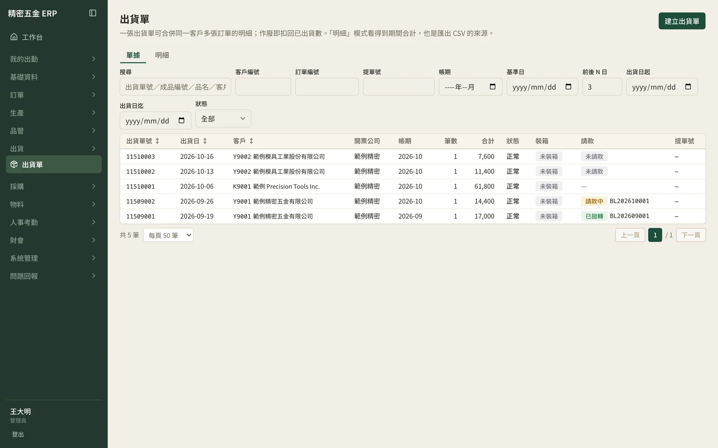Click 登出 to sign out
718x448 pixels.
(x=18, y=434)
